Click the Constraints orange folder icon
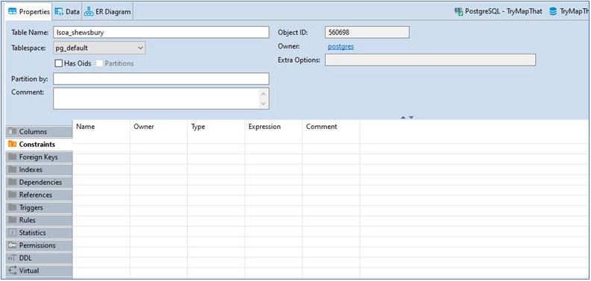This screenshot has width=591, height=281. pos(13,144)
